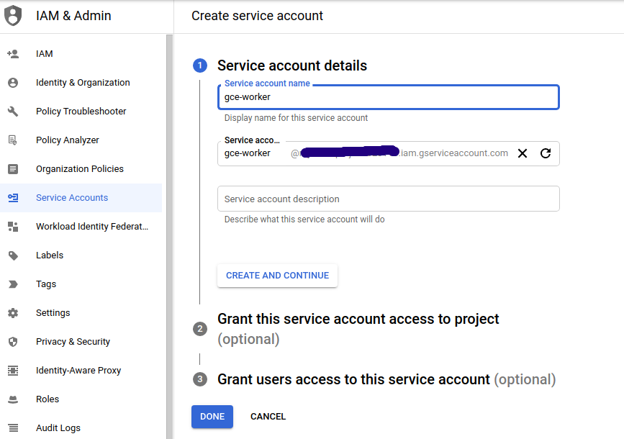
Task: Click the Labels tag icon
Action: point(13,255)
